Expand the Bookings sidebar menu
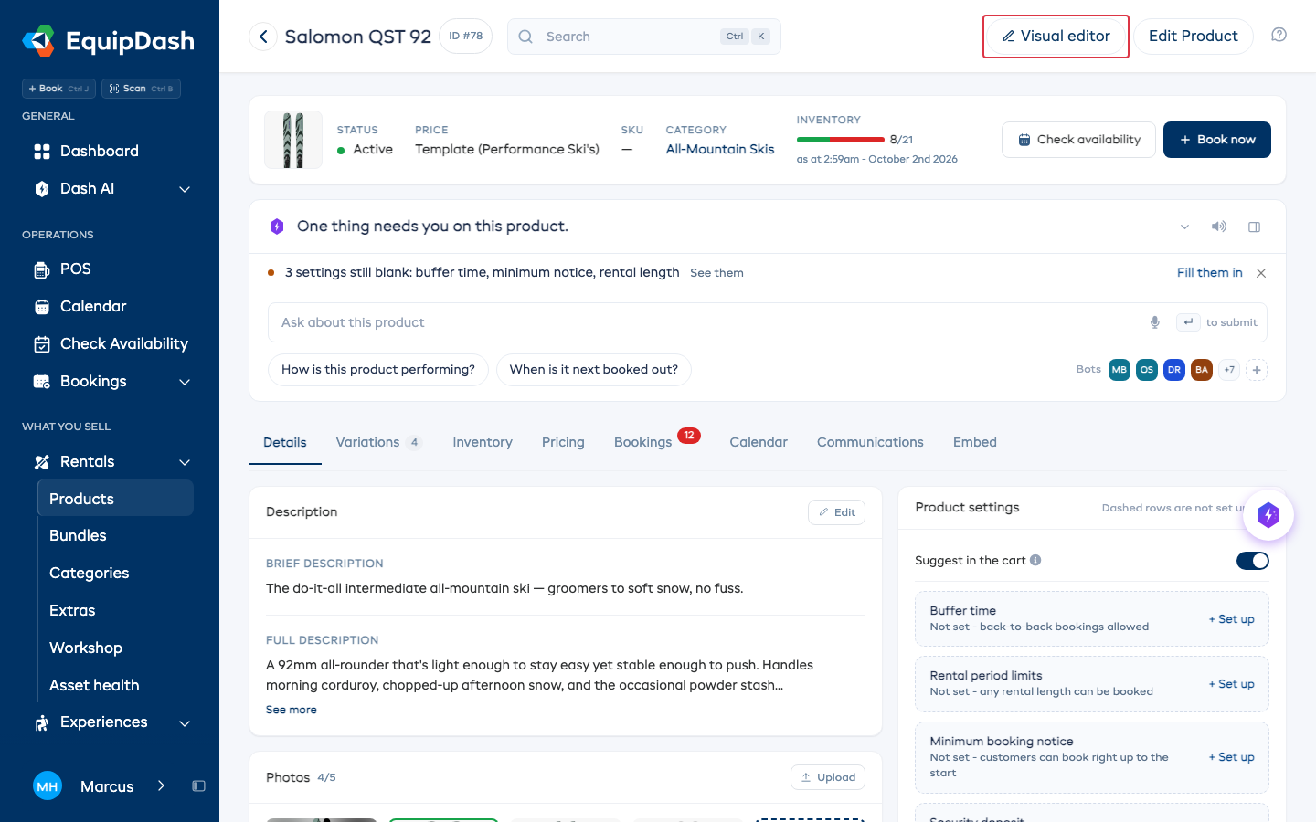1316x822 pixels. (x=185, y=382)
